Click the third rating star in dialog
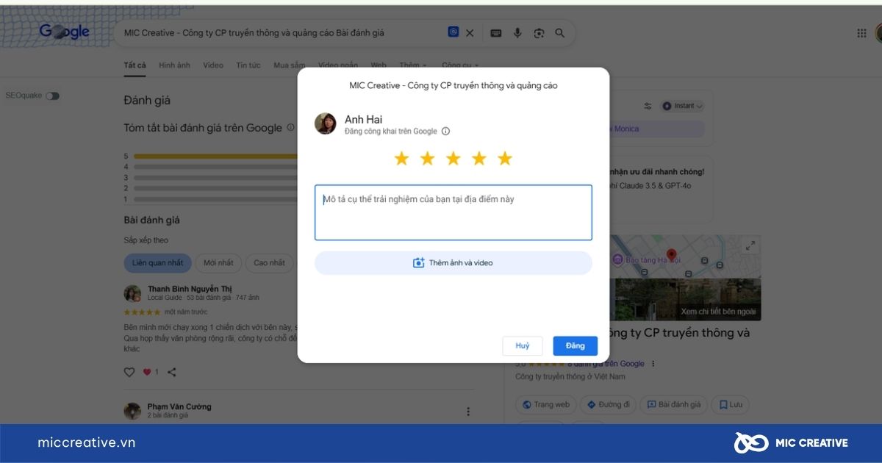The image size is (882, 463). (453, 158)
